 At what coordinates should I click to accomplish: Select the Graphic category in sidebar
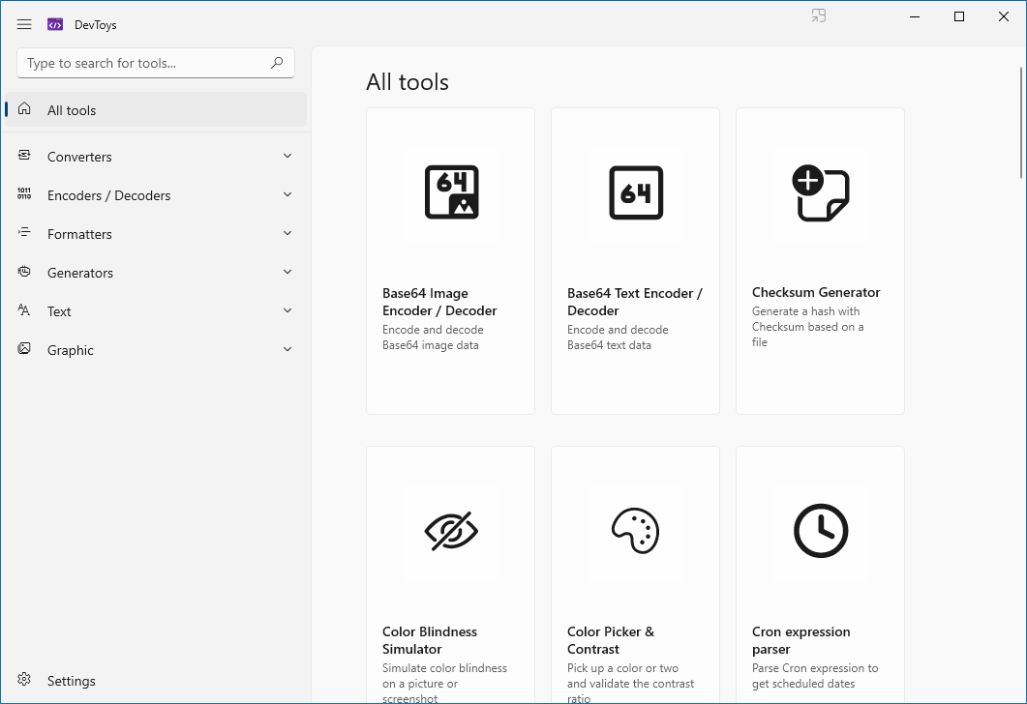click(x=155, y=349)
